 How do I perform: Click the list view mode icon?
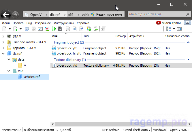[168, 29]
